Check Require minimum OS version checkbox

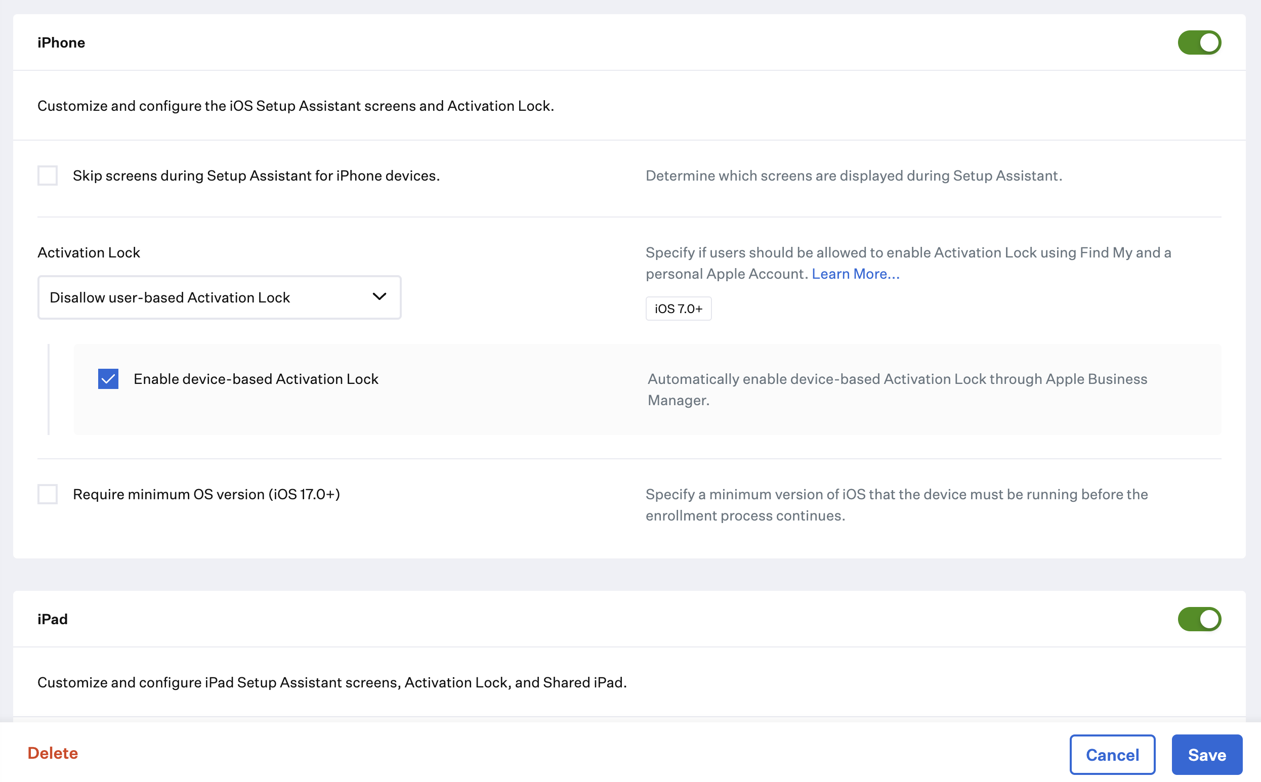pos(48,494)
